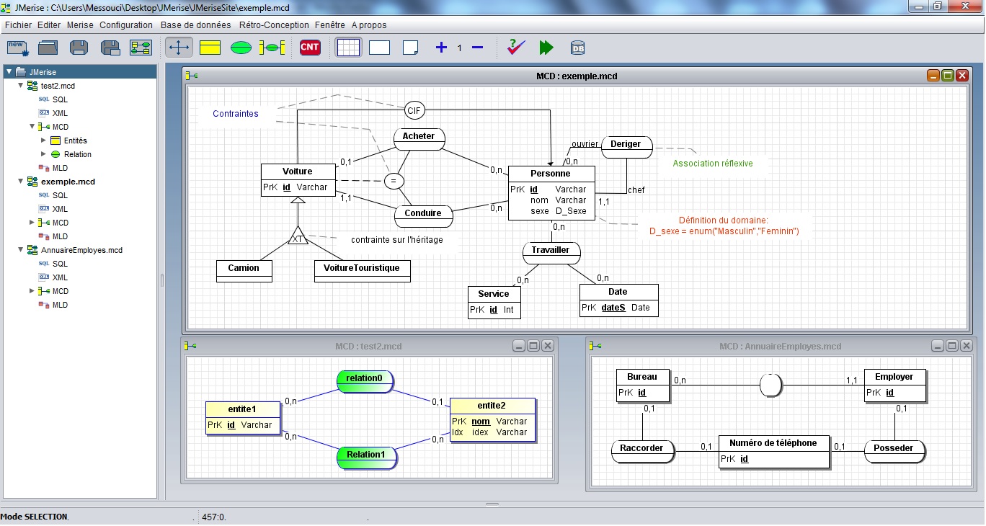Select the Voiture entity in the diagram
Viewport: 986px width, 526px height.
[x=298, y=179]
